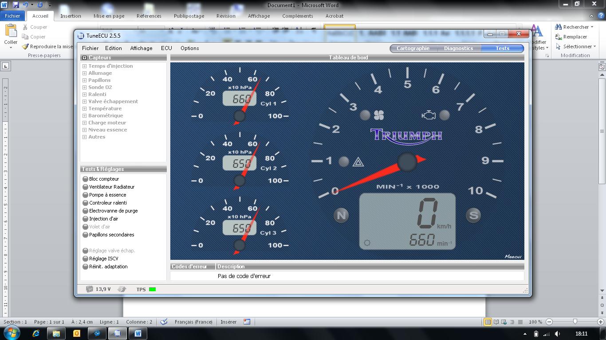Image resolution: width=606 pixels, height=340 pixels.
Task: Click the radiator fan indicator icon
Action: pyautogui.click(x=379, y=116)
